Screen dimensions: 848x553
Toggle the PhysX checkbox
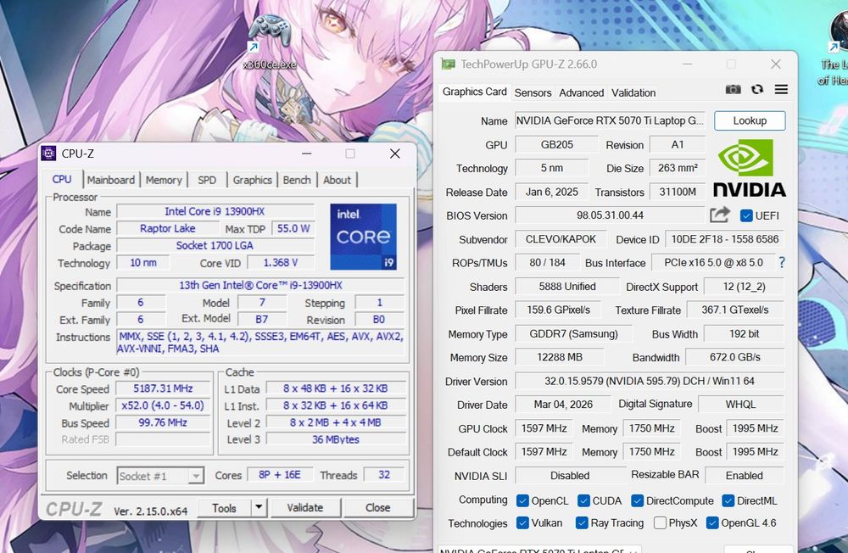pos(660,522)
